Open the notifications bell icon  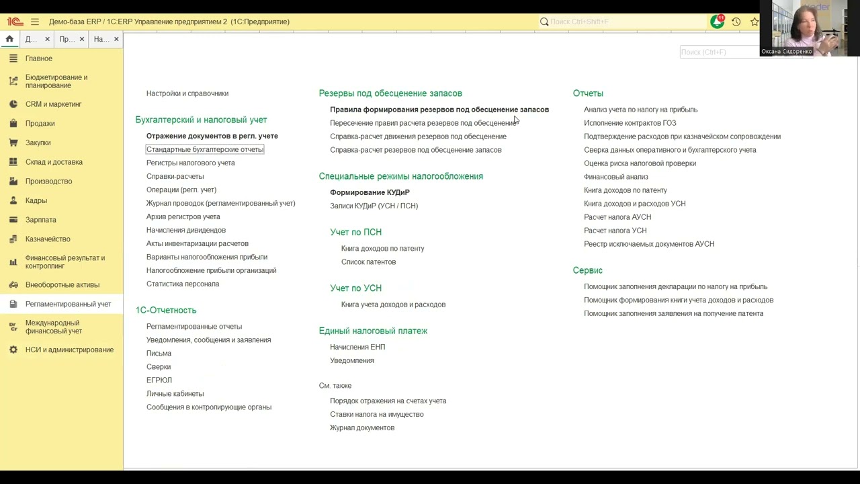[718, 22]
